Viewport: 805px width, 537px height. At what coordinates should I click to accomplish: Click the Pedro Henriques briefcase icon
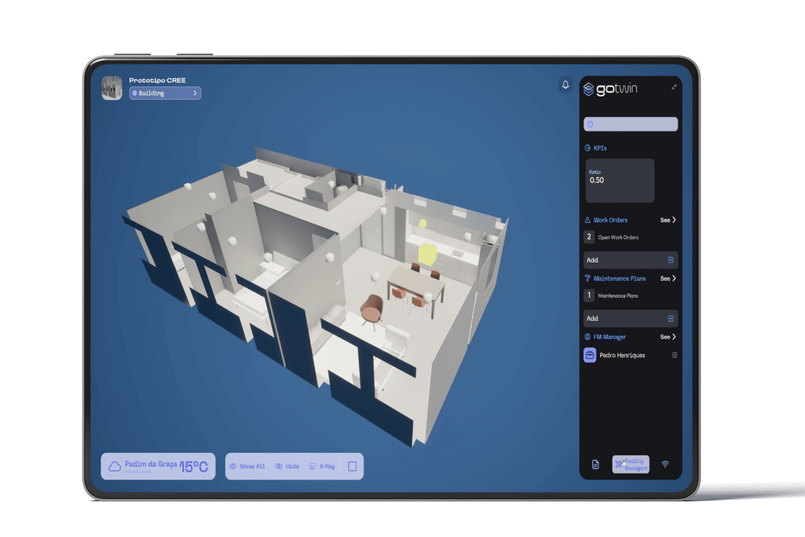click(590, 356)
